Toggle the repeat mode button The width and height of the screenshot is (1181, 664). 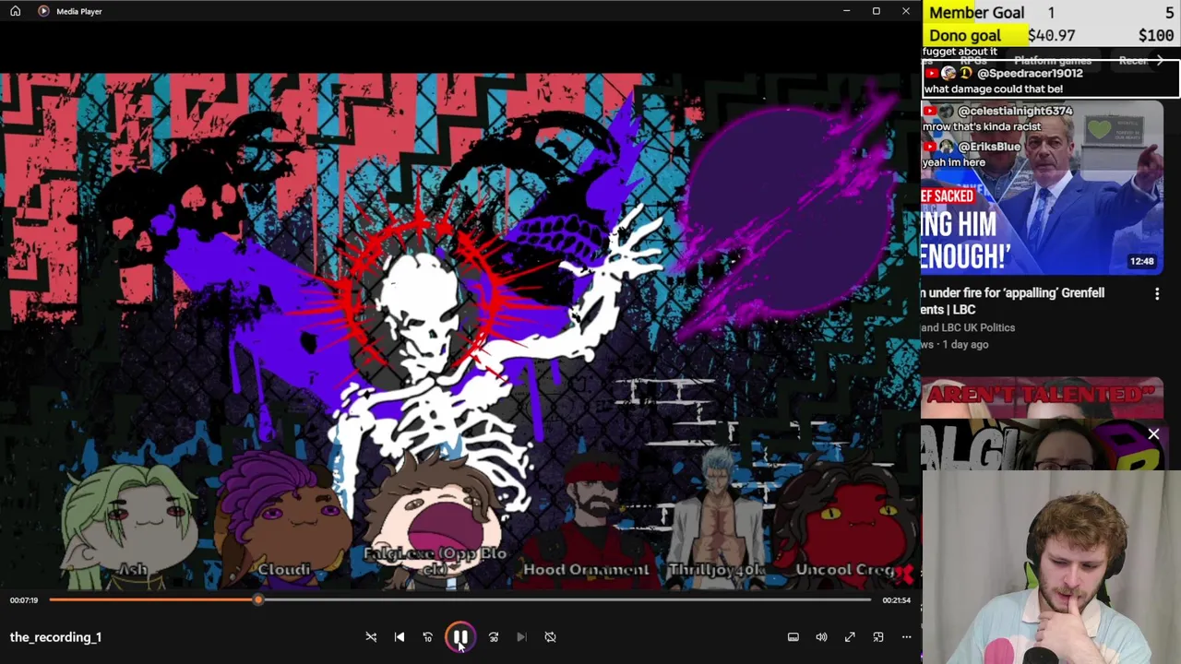coord(550,637)
